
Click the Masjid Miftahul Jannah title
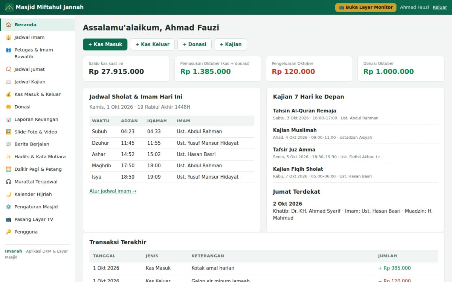tap(50, 7)
